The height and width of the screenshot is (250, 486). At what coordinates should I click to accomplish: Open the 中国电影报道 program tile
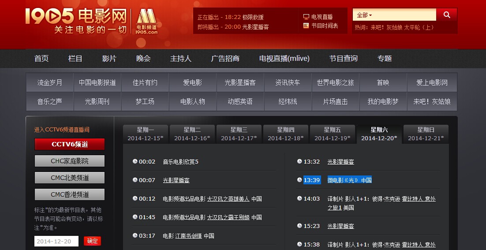97,82
